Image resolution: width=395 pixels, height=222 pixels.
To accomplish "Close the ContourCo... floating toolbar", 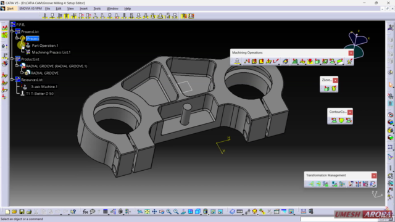I will pos(350,112).
